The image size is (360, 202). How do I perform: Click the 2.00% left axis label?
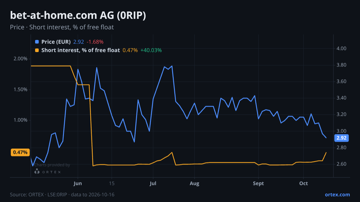pos(20,59)
